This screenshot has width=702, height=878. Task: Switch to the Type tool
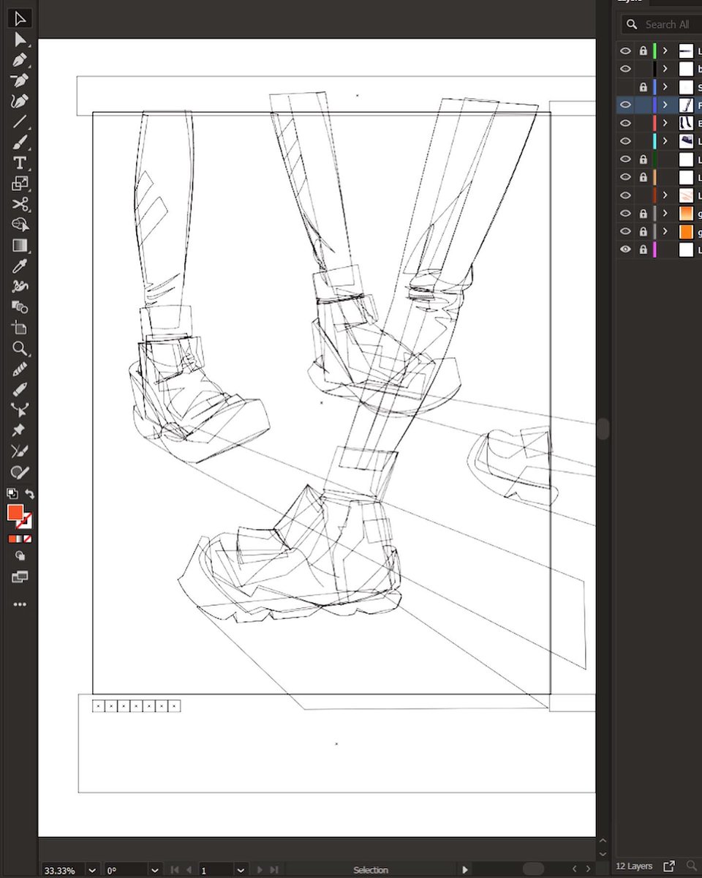[x=20, y=163]
